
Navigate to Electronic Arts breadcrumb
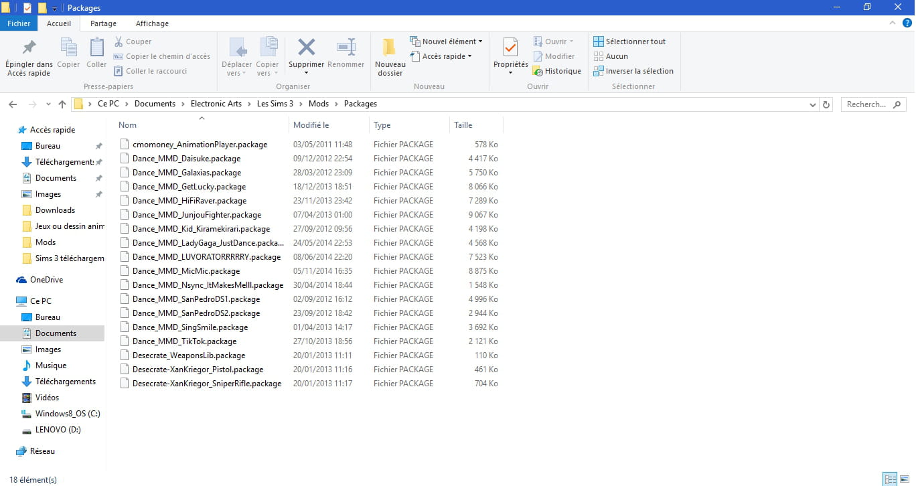[216, 104]
